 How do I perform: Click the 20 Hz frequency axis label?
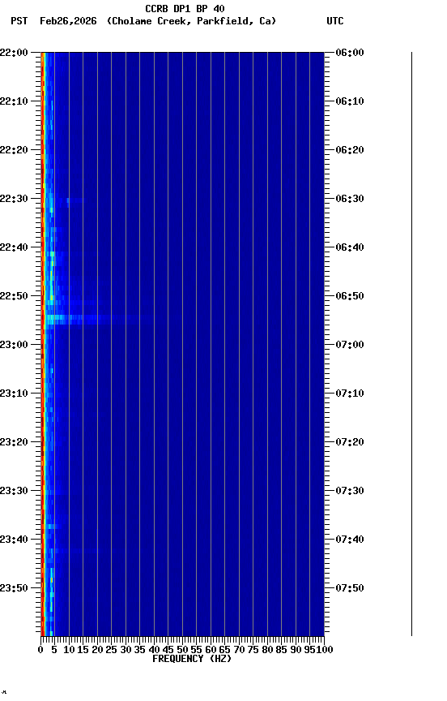click(x=97, y=650)
